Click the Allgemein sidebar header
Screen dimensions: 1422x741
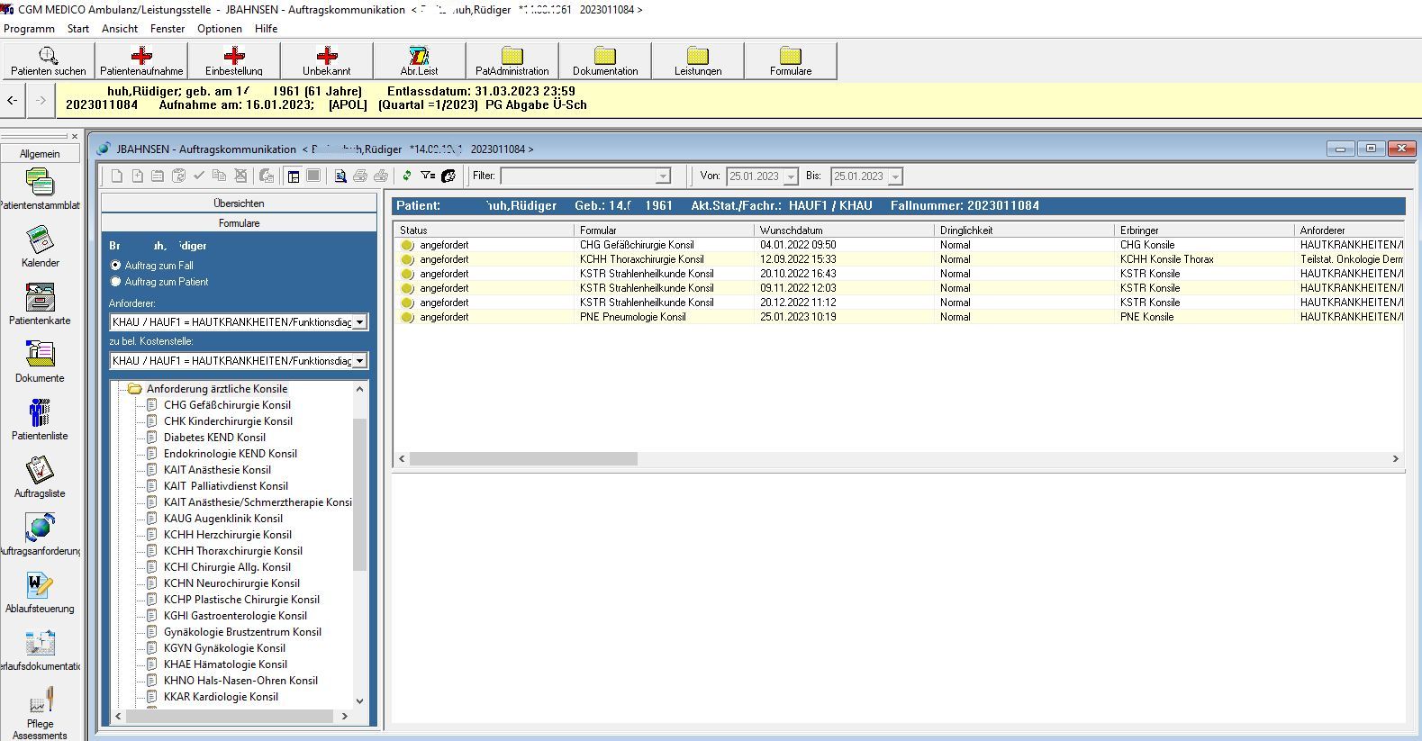[x=40, y=154]
